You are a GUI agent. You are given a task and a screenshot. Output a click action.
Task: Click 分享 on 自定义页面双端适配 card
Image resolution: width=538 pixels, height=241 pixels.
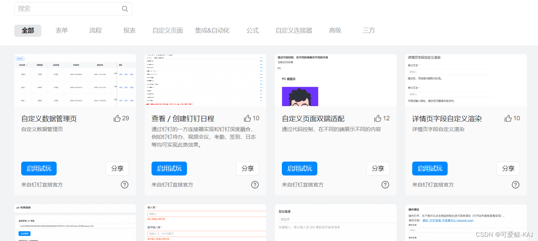click(x=378, y=168)
